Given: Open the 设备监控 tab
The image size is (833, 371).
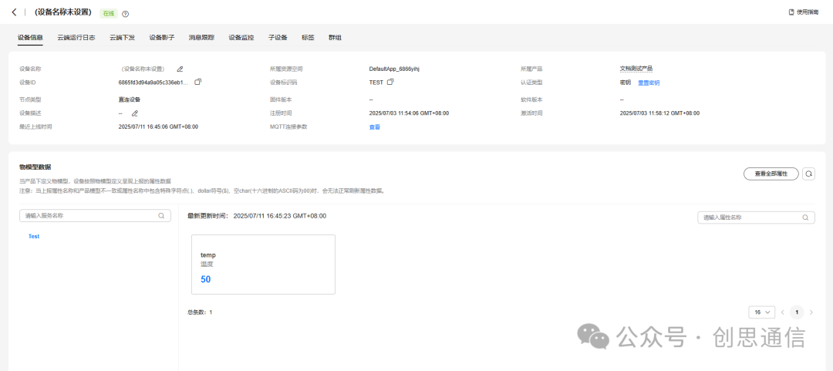Looking at the screenshot, I should pyautogui.click(x=241, y=38).
